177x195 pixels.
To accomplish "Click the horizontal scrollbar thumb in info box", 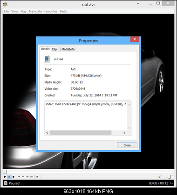I will click(81, 132).
